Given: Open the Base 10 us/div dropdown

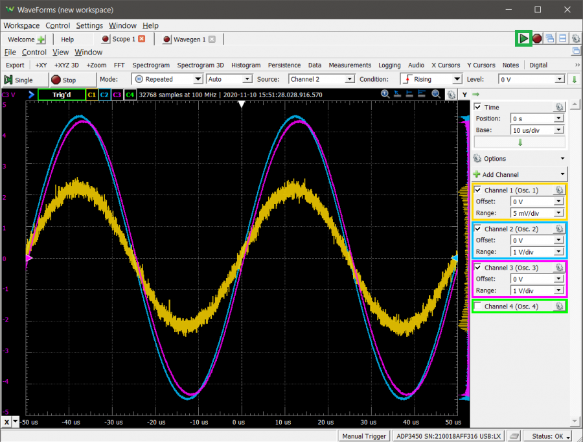Looking at the screenshot, I should [x=537, y=130].
